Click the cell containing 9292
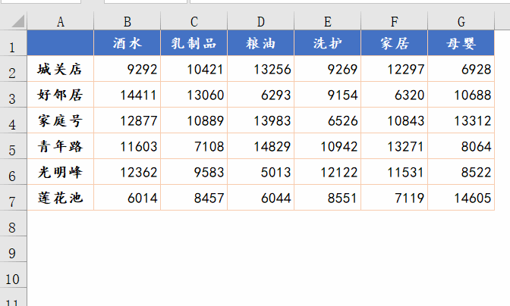Viewport: 510px width, 306px height. tap(127, 70)
